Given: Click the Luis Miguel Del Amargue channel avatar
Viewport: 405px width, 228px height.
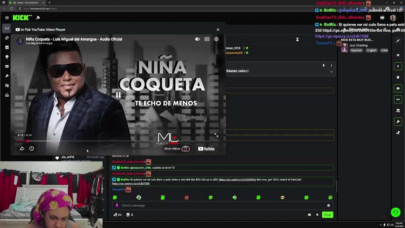Looking at the screenshot, I should click(20, 41).
